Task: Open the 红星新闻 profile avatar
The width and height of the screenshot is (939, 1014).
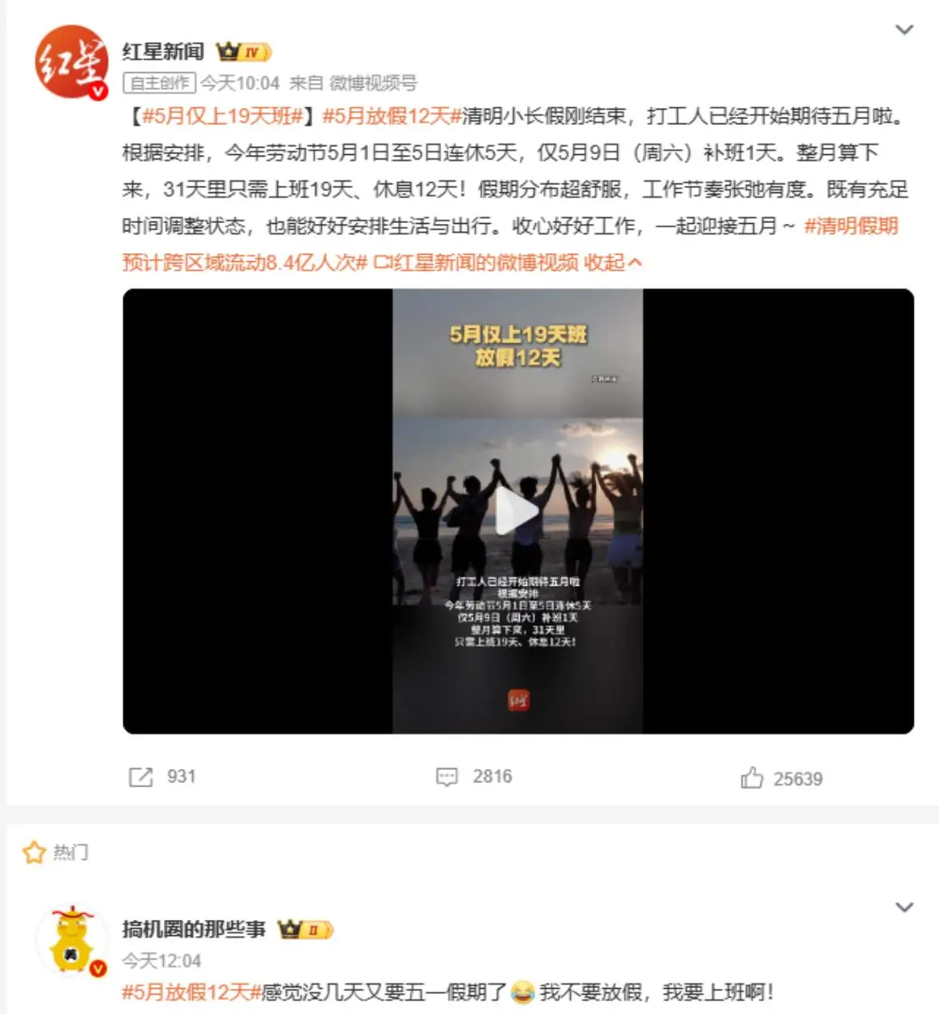Action: point(71,62)
